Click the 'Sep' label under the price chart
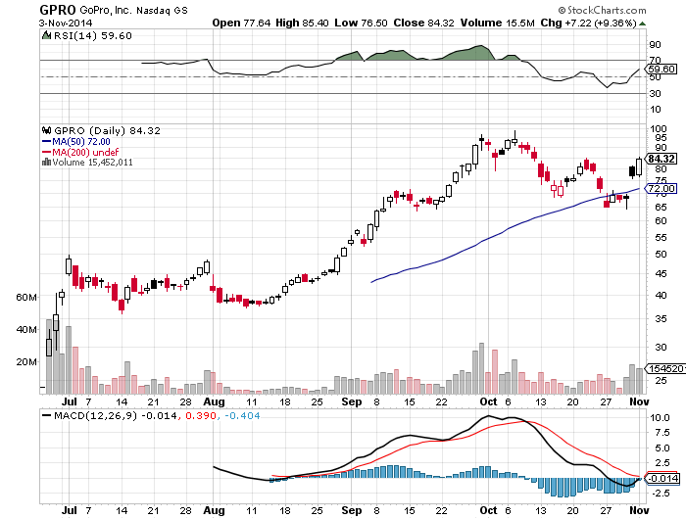686x519 pixels. pos(352,401)
